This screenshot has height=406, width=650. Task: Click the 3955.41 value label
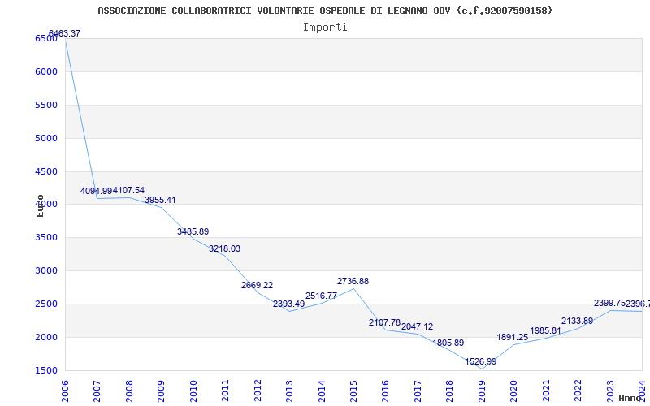[160, 200]
